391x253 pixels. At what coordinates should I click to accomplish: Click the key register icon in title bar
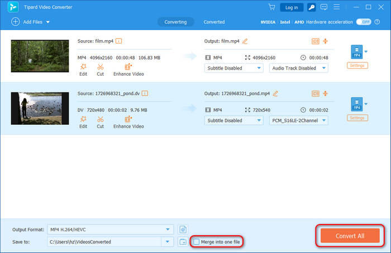(x=311, y=7)
